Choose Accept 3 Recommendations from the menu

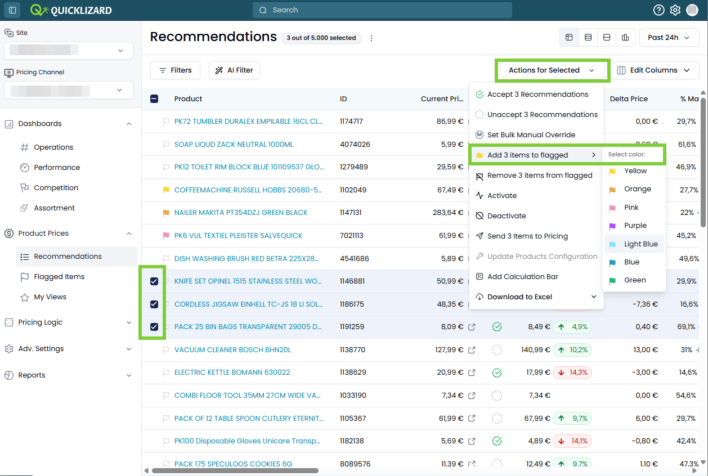click(536, 95)
